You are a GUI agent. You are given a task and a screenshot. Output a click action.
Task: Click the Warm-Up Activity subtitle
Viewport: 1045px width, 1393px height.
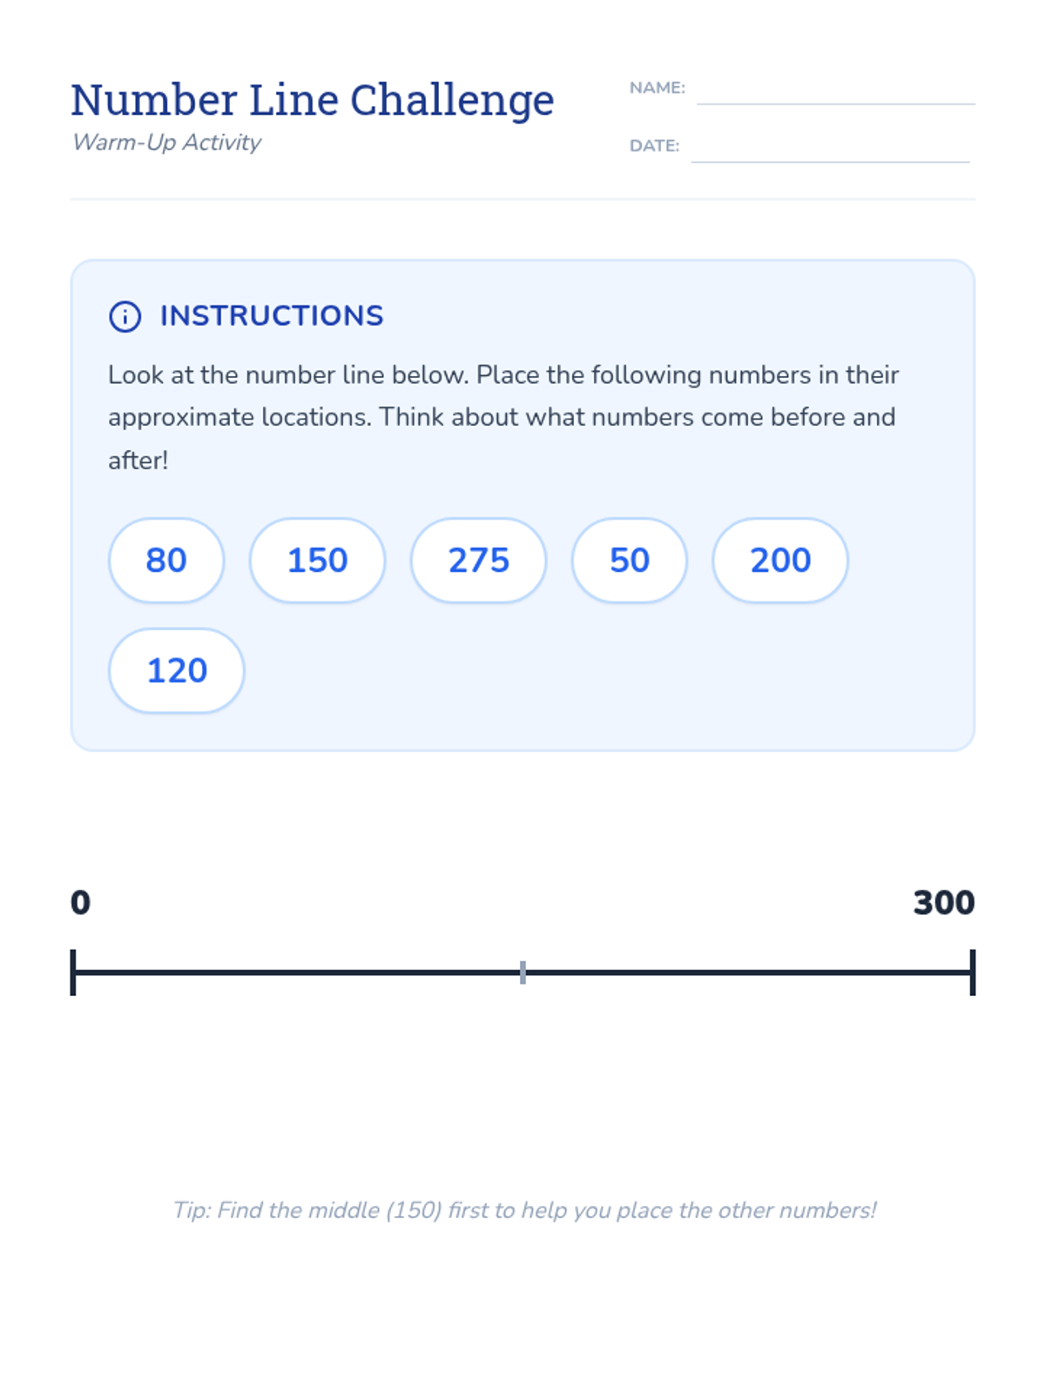coord(166,142)
